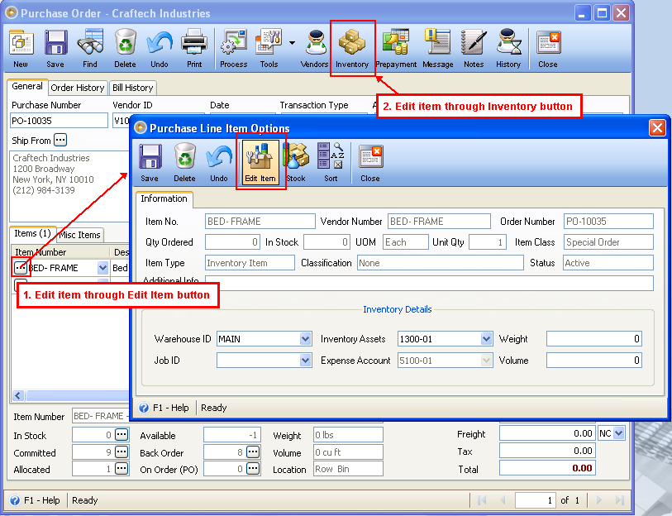The image size is (672, 516).
Task: Open the Vendors toolbar icon
Action: pos(316,49)
